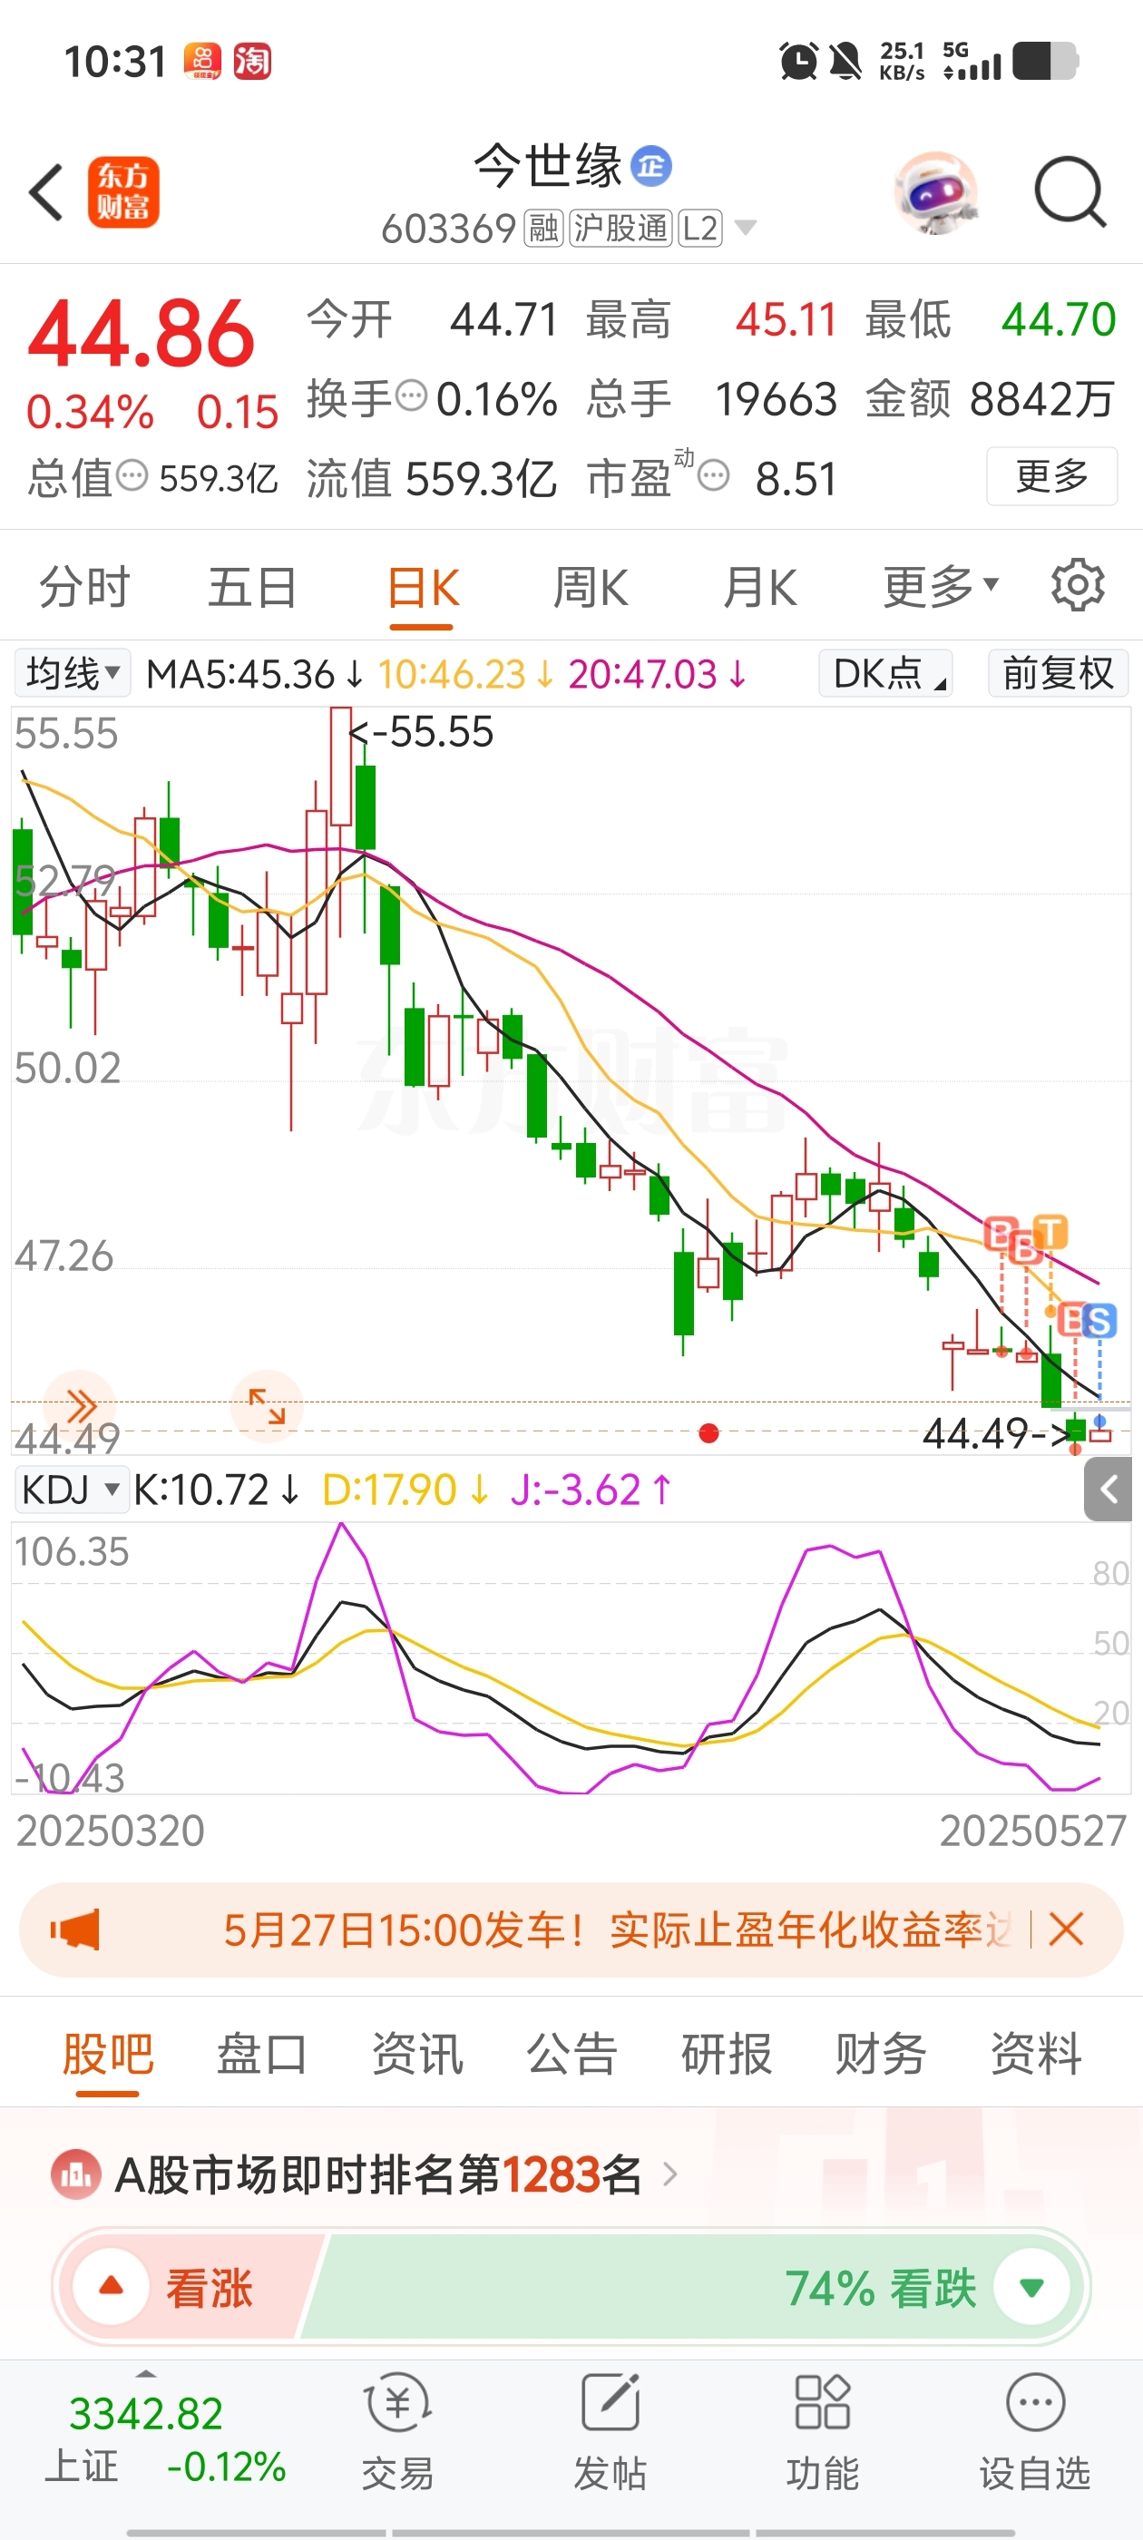This screenshot has width=1143, height=2540.
Task: Tap the 沪股通 badge
Action: click(620, 229)
